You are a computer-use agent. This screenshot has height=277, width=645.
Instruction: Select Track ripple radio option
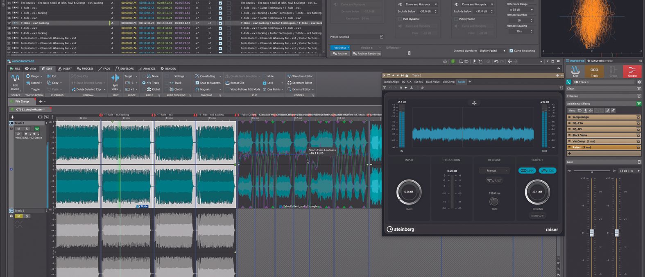[x=144, y=83]
